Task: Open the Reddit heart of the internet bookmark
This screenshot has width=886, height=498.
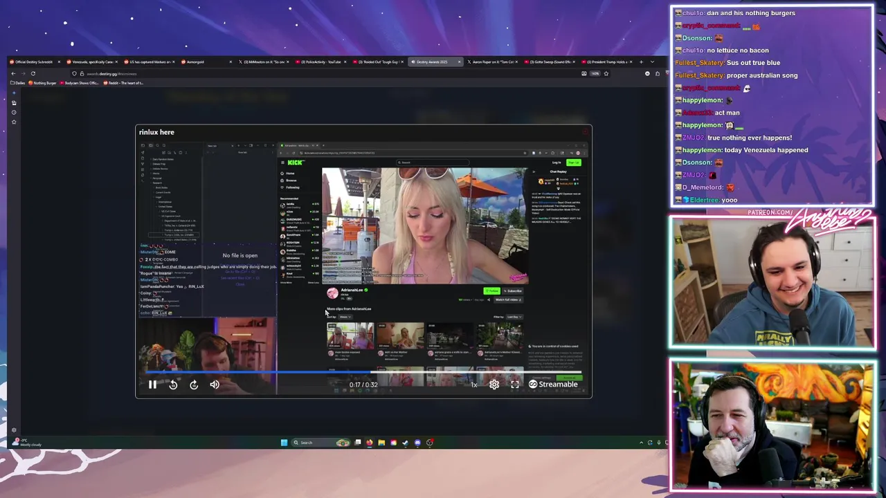Action: [x=123, y=83]
